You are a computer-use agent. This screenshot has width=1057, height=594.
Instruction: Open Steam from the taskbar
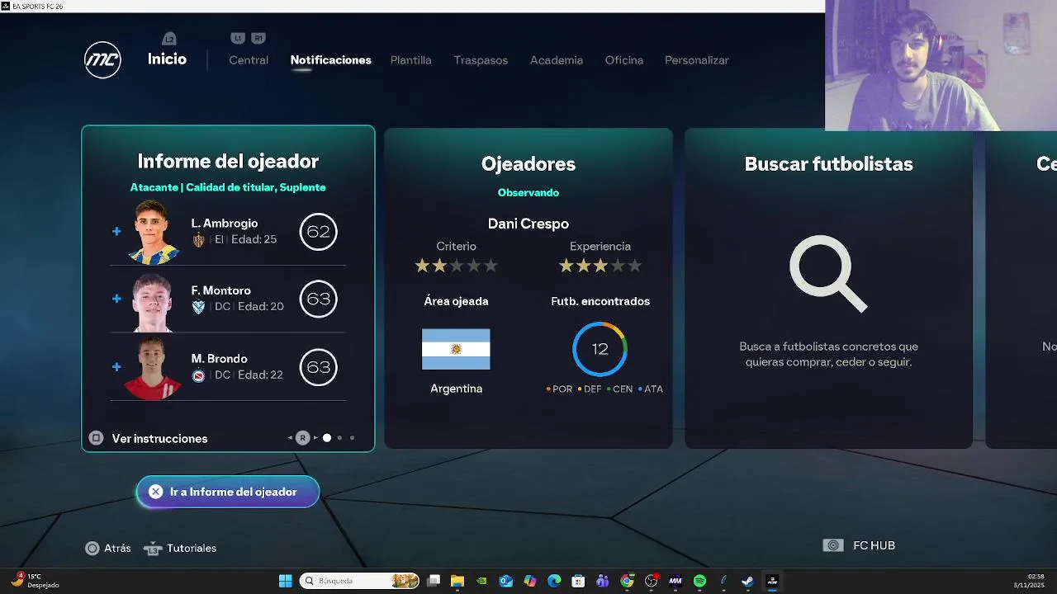[x=747, y=581]
